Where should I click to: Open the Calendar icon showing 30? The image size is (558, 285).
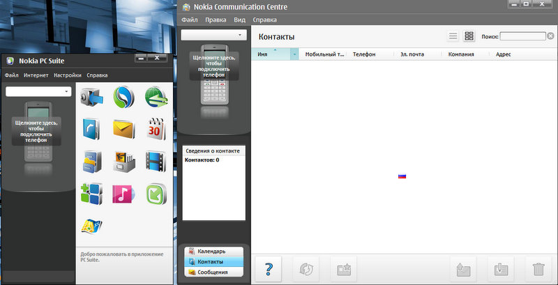point(156,129)
